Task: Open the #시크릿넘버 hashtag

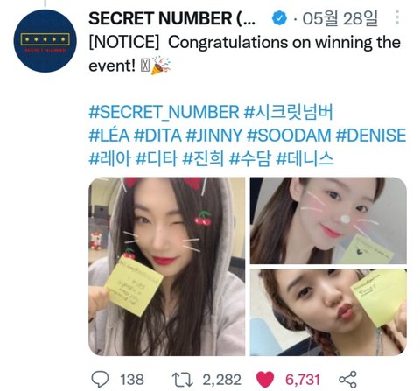Action: 288,112
